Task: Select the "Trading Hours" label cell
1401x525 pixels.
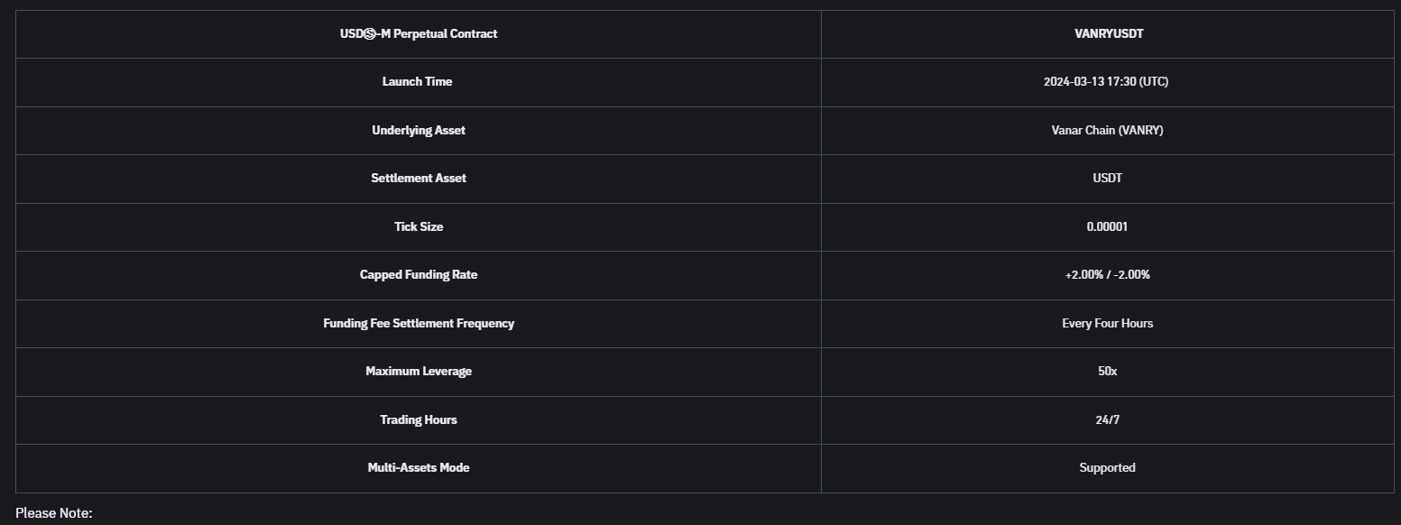Action: pos(419,420)
